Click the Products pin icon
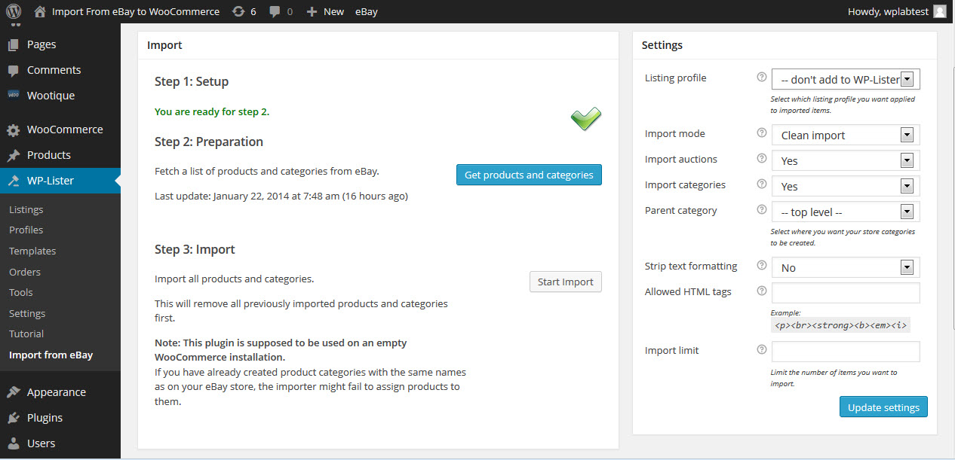This screenshot has width=955, height=460. click(x=13, y=155)
